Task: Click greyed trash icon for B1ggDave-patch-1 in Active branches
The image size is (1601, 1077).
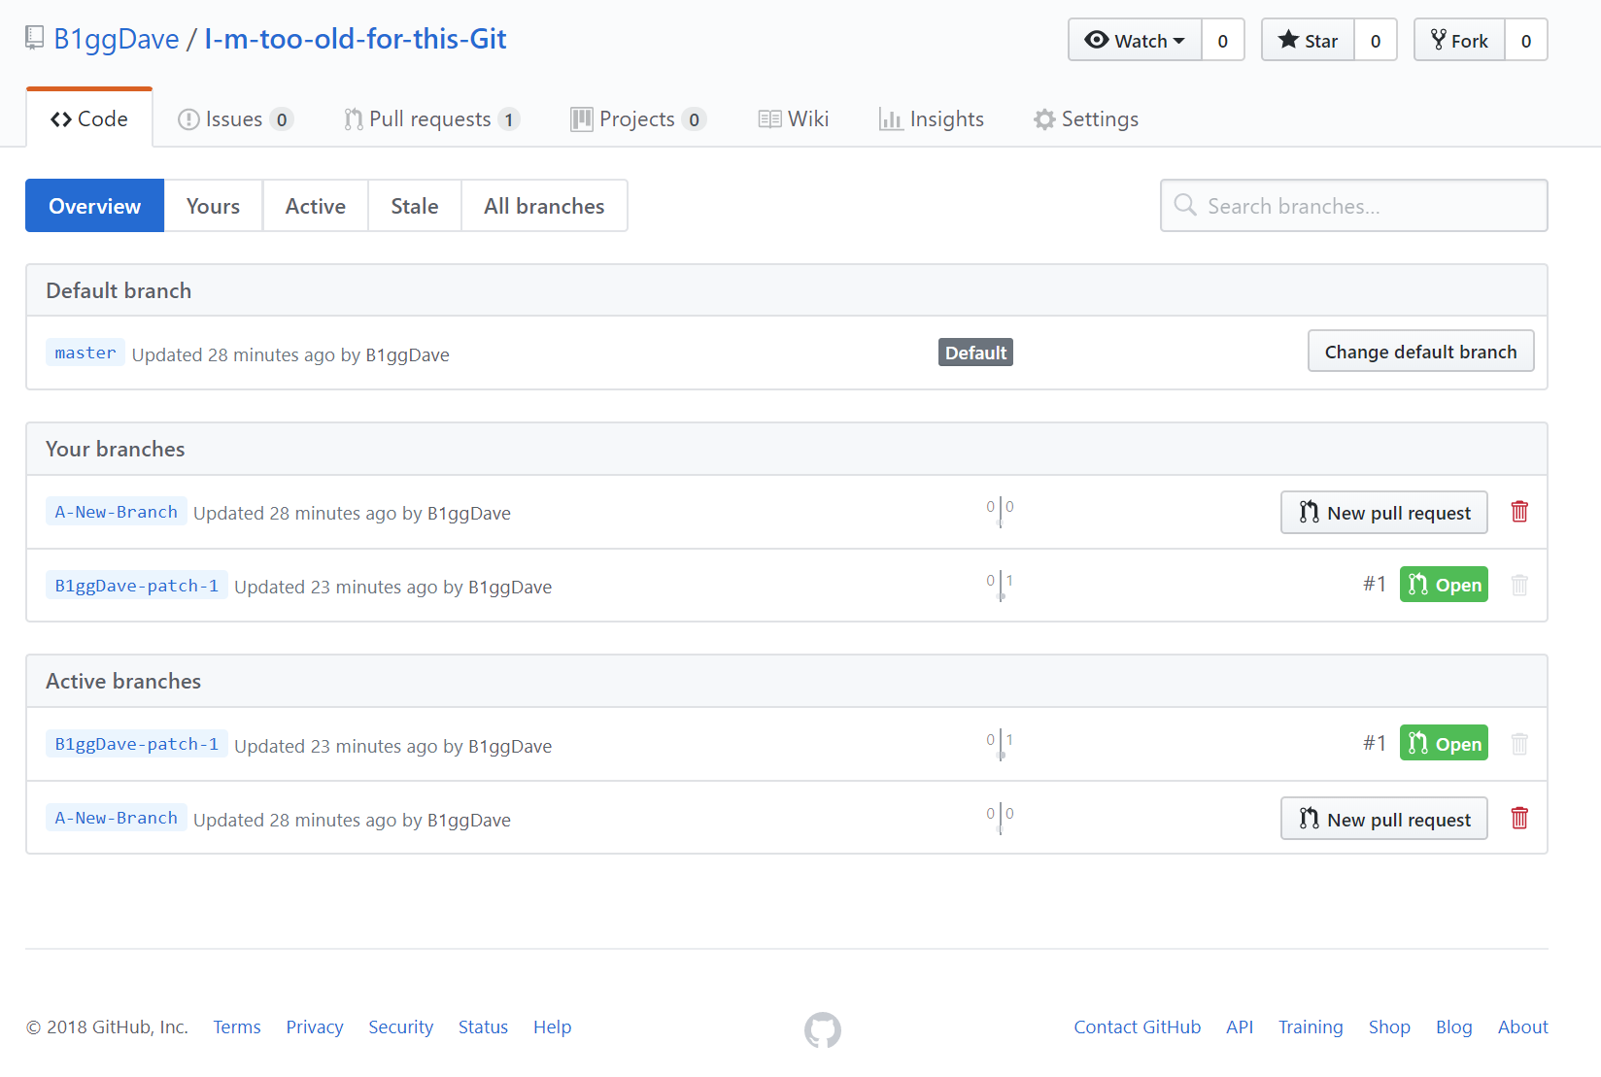Action: pos(1519,744)
